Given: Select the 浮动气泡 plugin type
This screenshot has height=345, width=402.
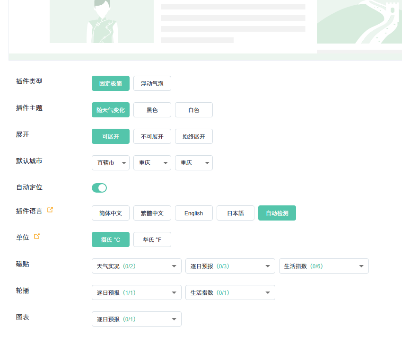Looking at the screenshot, I should pyautogui.click(x=152, y=83).
